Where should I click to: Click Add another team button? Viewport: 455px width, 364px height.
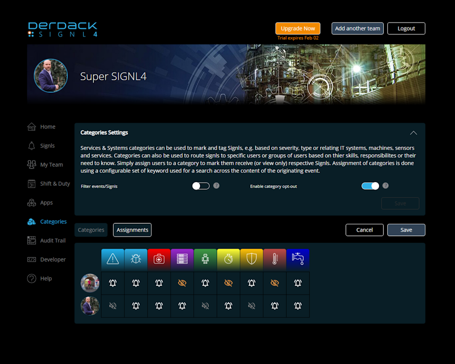(358, 29)
